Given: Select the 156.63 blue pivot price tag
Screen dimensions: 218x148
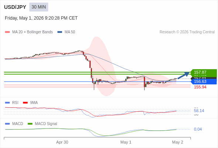Looking at the screenshot, I should (204, 81).
